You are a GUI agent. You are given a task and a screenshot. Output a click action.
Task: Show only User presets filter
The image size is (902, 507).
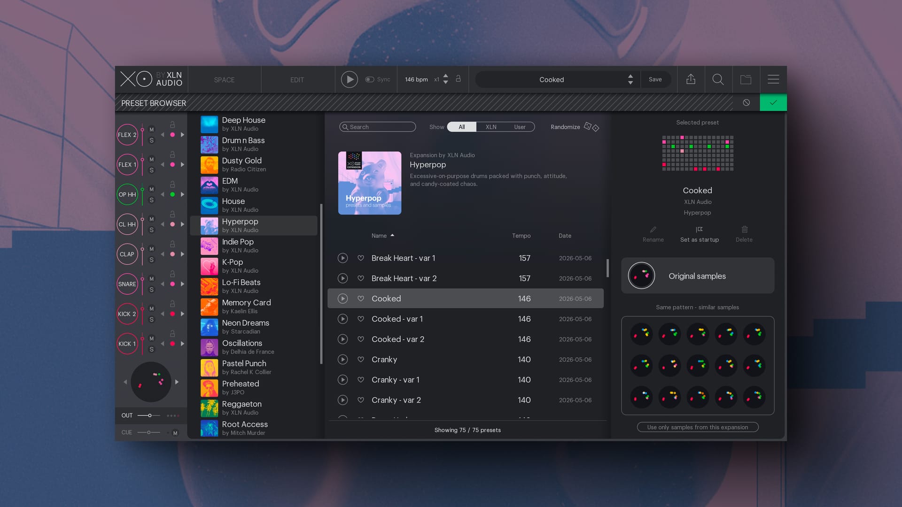click(520, 127)
